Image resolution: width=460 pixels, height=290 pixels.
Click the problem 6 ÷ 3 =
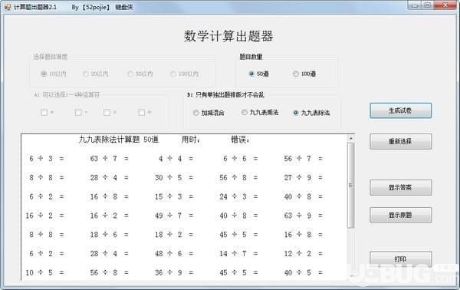coord(46,159)
